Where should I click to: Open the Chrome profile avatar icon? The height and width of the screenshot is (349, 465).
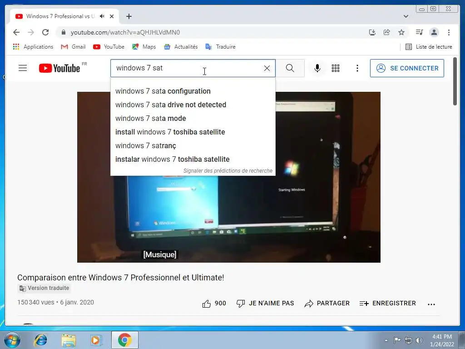(434, 32)
